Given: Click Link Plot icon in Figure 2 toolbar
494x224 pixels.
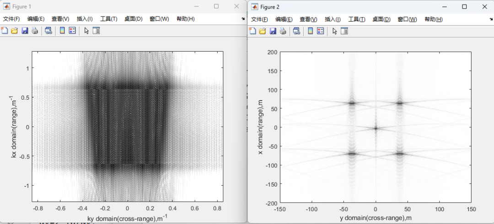Looking at the screenshot, I should pos(296,31).
